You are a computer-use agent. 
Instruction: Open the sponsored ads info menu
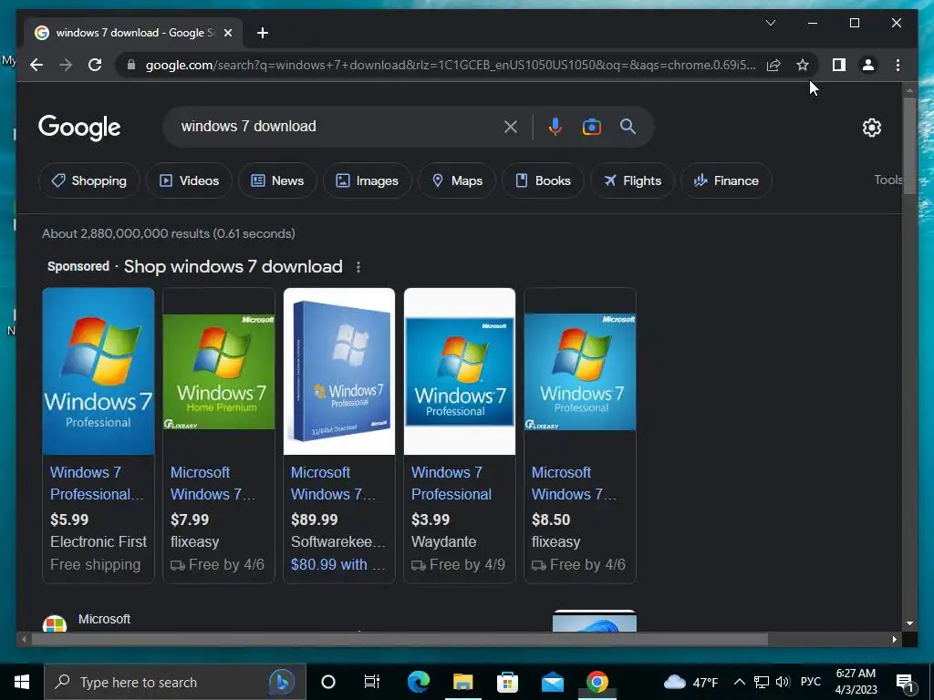coord(358,267)
